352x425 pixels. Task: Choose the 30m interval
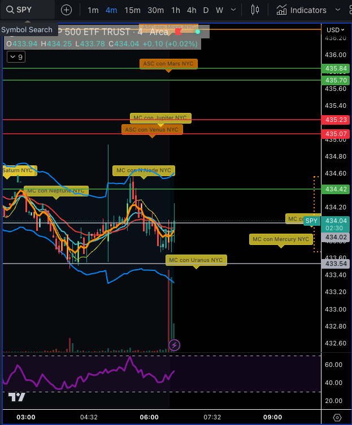(x=155, y=10)
